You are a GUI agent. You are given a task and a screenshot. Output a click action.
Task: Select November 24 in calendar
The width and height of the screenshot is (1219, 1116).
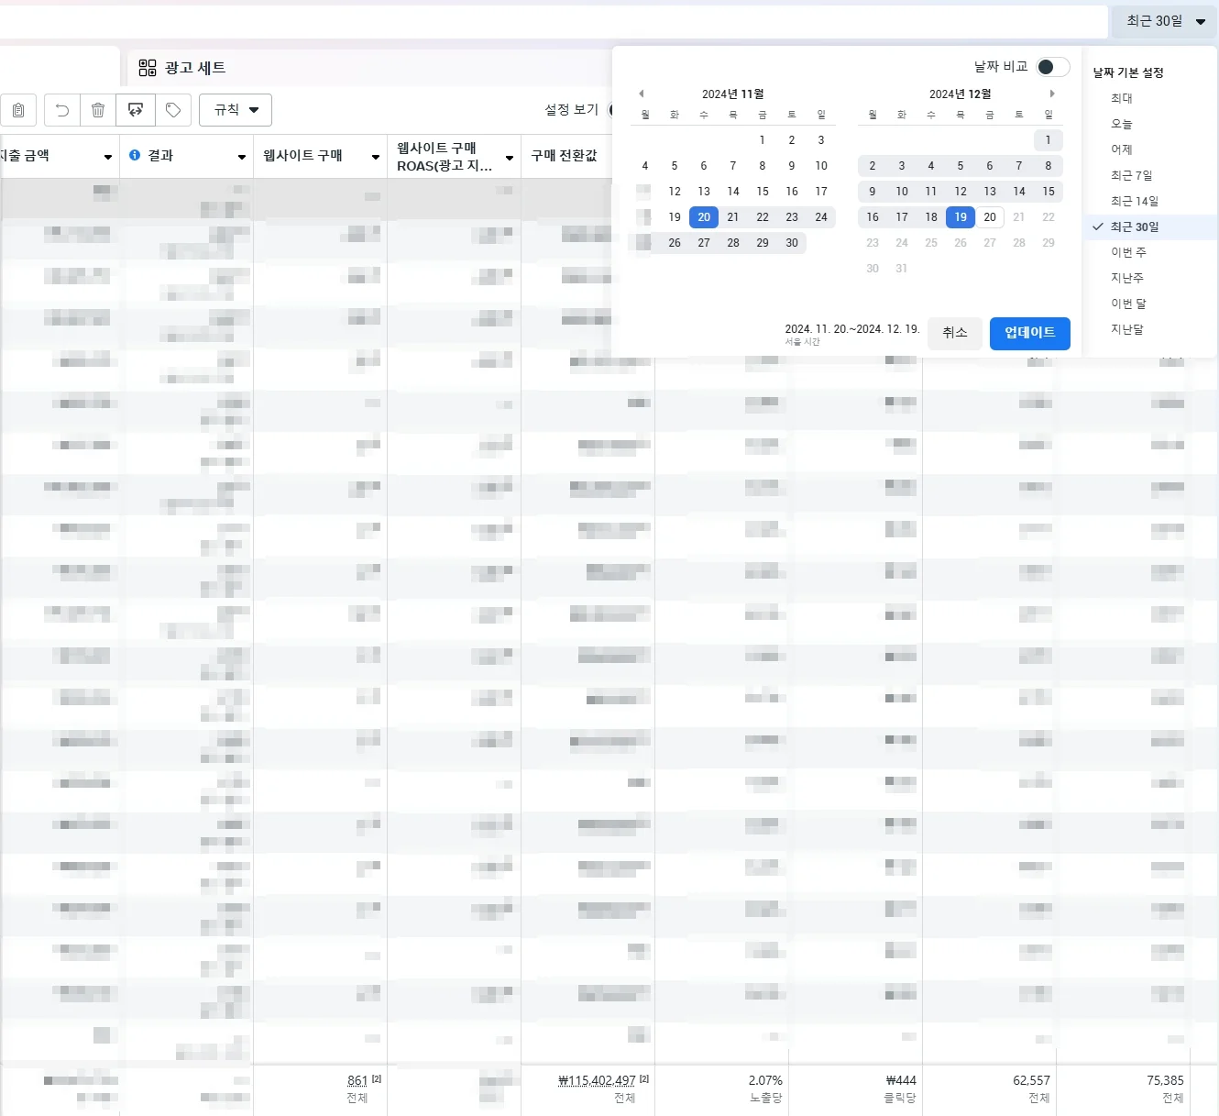(x=821, y=217)
